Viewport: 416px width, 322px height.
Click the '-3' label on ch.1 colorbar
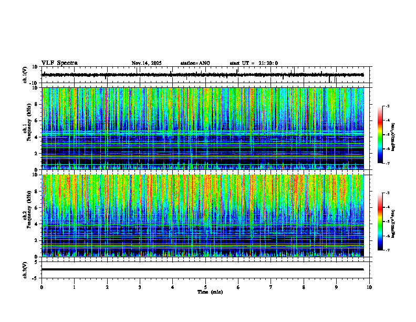[388, 106]
